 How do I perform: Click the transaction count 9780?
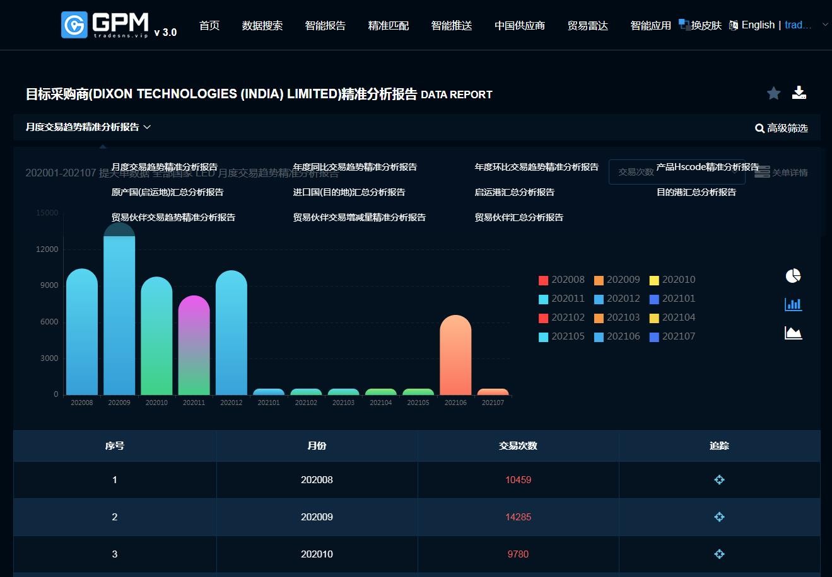pos(519,554)
